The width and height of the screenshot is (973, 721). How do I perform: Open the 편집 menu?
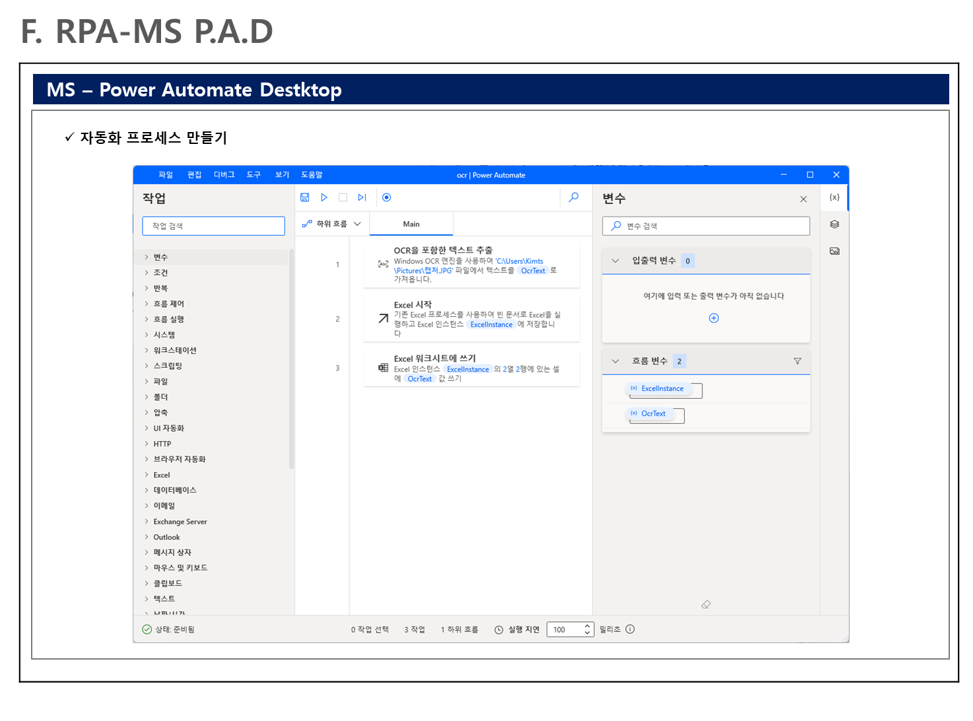click(194, 175)
